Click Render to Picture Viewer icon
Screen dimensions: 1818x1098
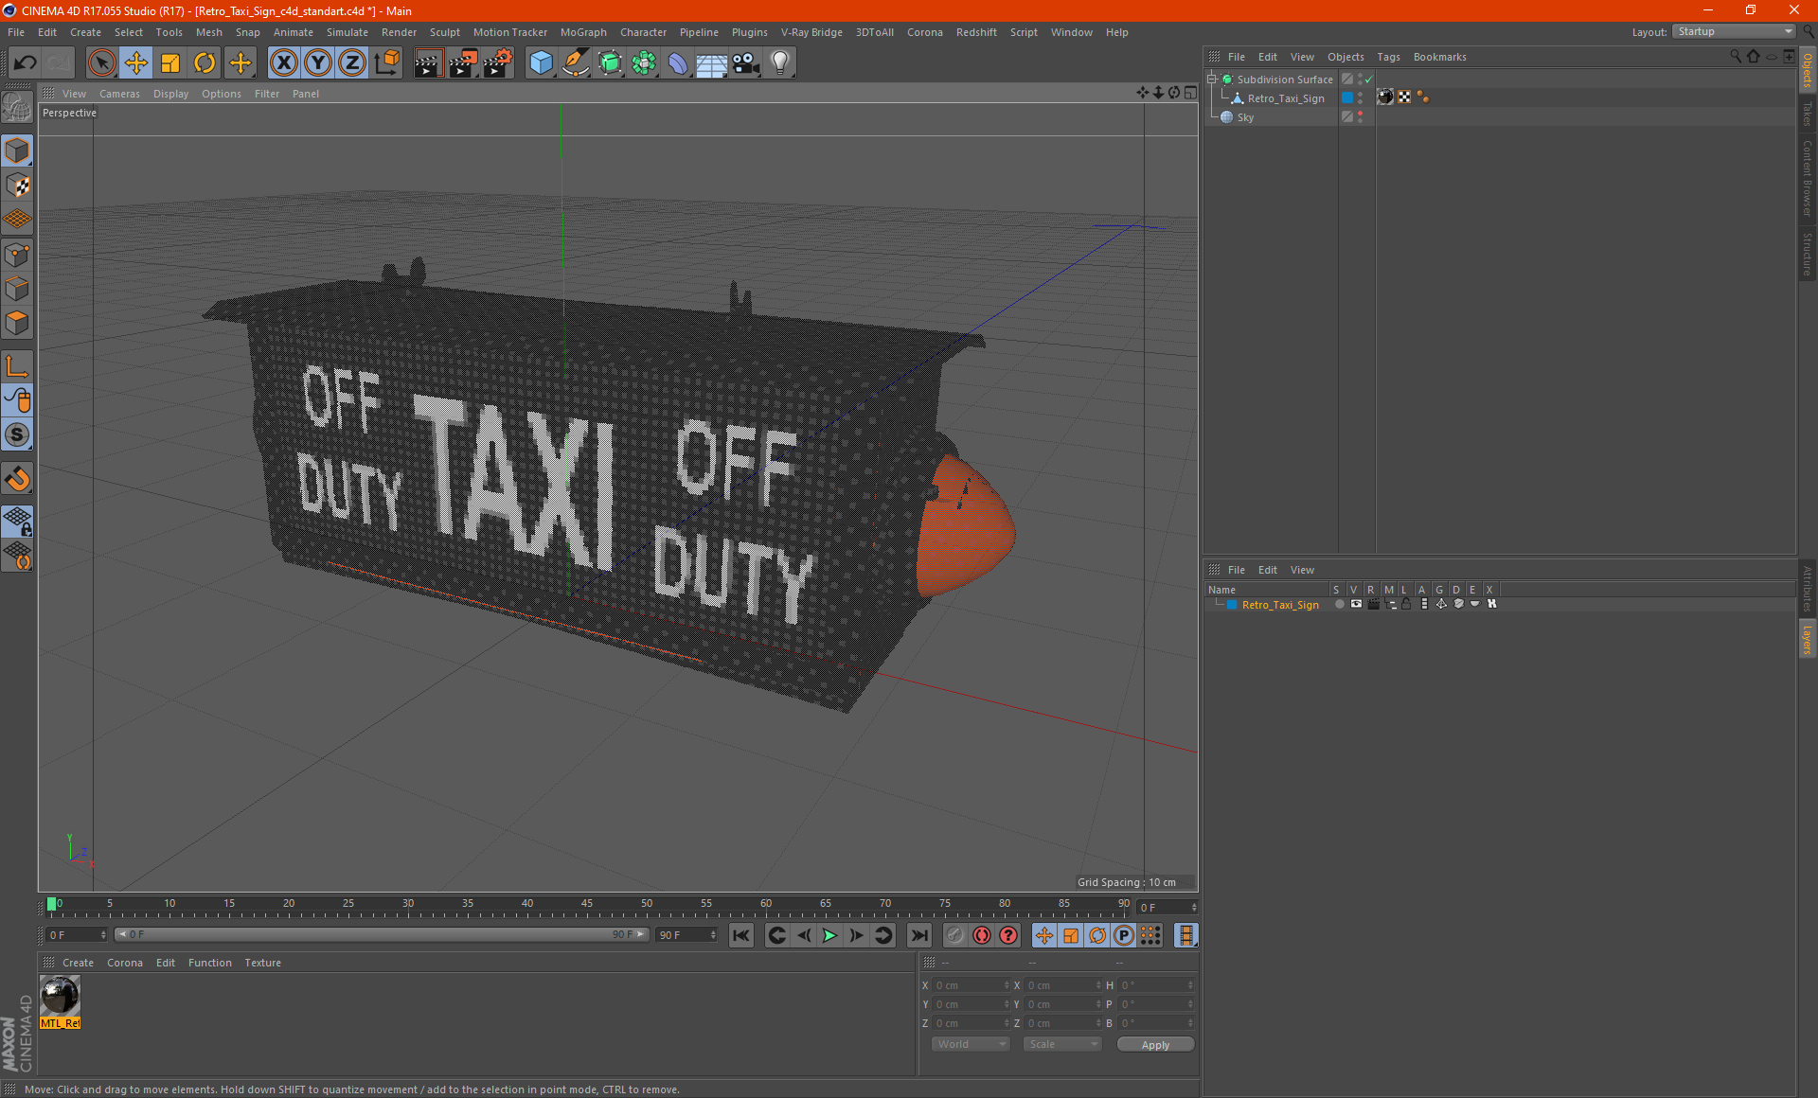(463, 62)
